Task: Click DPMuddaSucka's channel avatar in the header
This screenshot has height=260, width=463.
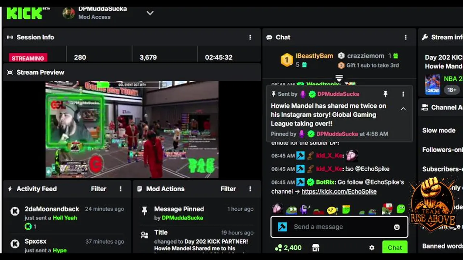Action: point(69,13)
